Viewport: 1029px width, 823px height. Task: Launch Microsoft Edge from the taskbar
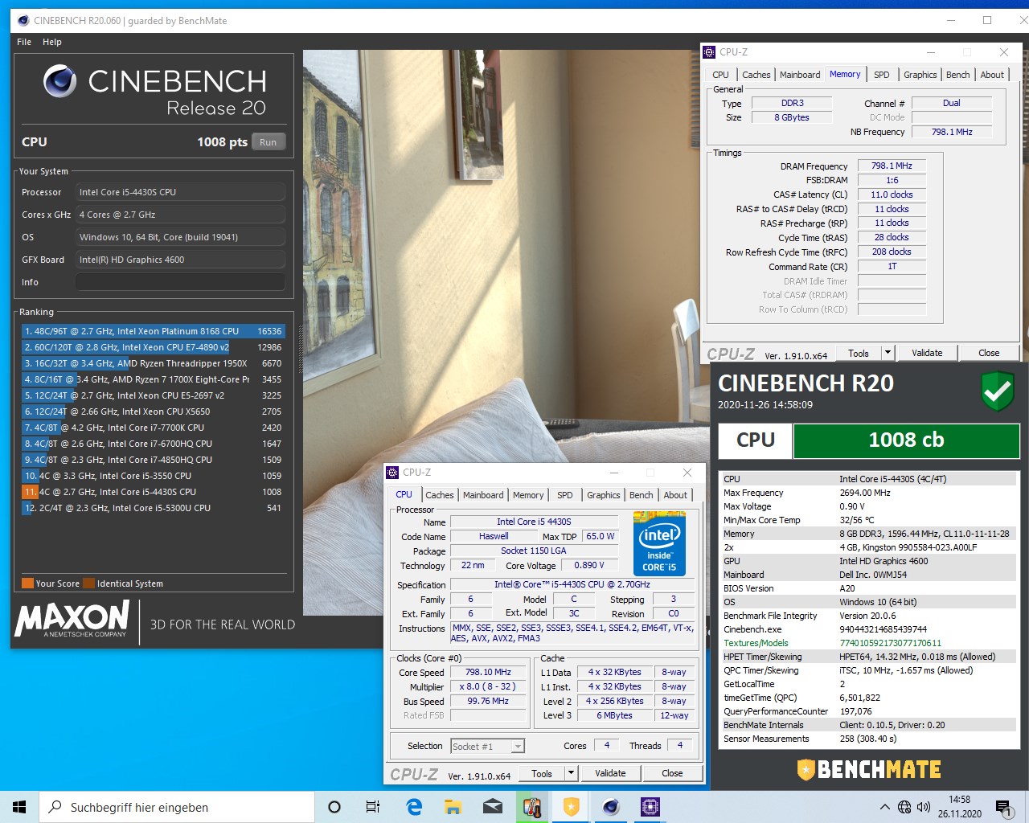pyautogui.click(x=414, y=807)
